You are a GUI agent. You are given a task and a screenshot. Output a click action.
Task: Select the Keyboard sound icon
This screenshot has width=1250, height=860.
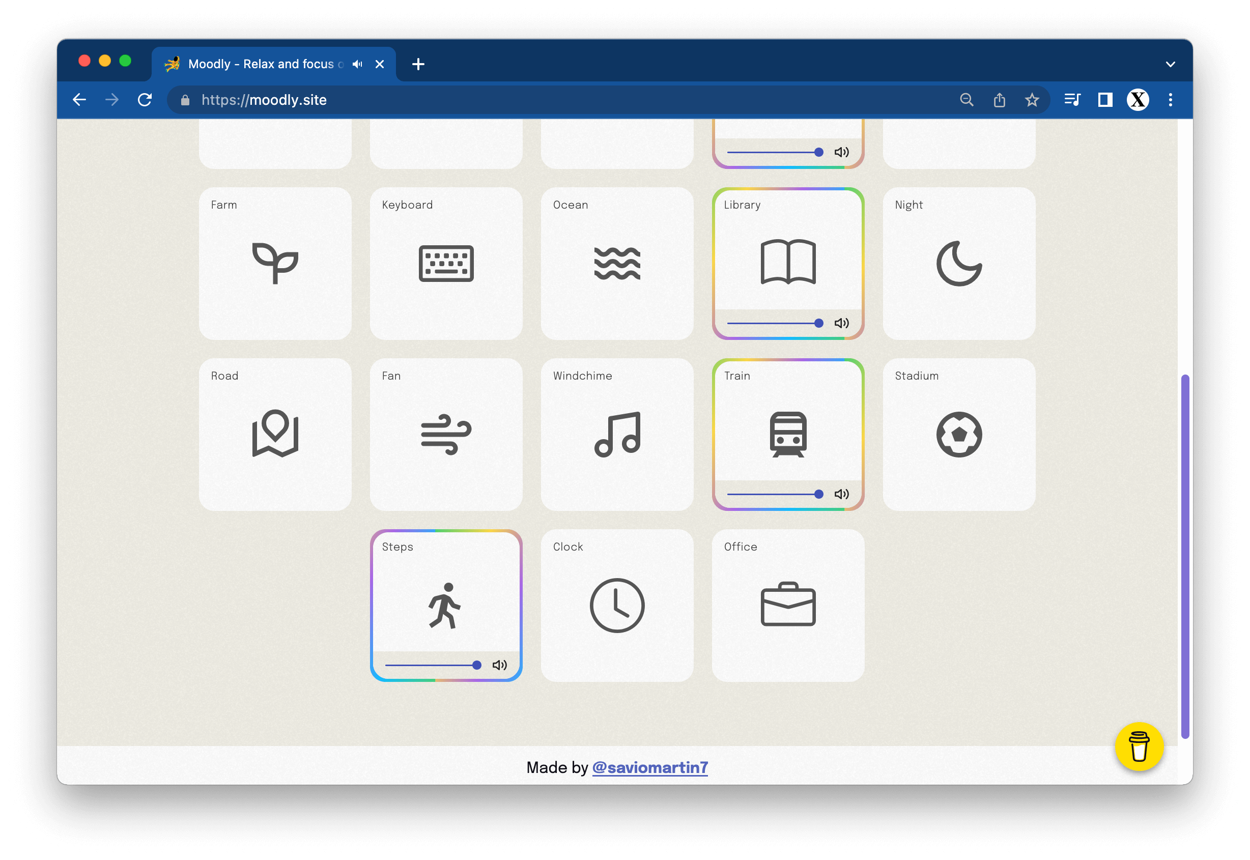tap(445, 264)
